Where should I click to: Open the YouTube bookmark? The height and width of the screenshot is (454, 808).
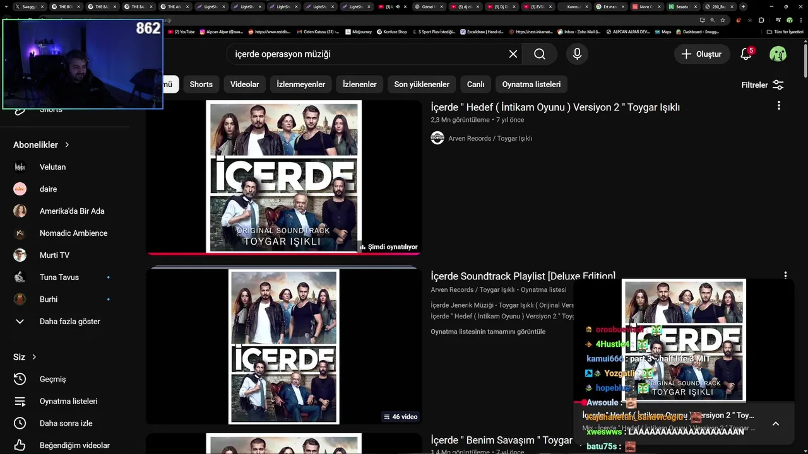[181, 32]
